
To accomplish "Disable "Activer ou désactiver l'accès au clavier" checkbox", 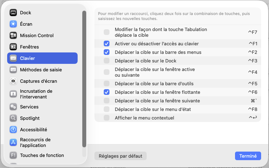I will (x=107, y=44).
